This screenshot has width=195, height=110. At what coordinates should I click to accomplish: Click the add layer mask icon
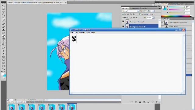[x=140, y=102]
